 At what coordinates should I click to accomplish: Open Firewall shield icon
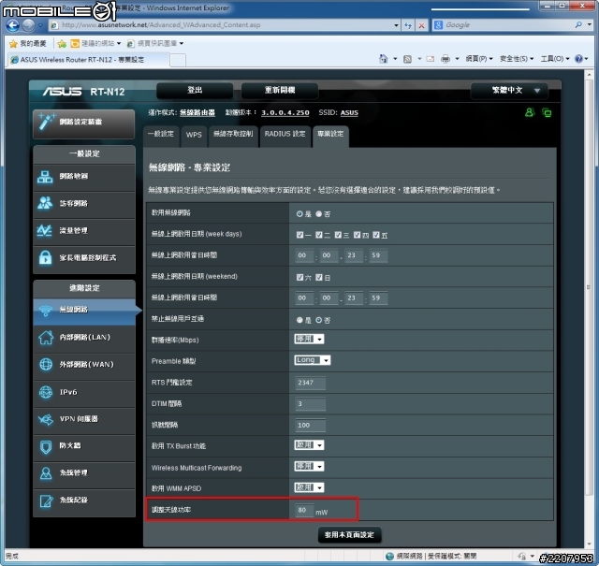click(46, 446)
